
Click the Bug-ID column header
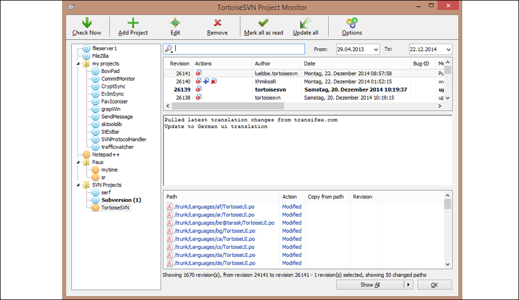[423, 63]
